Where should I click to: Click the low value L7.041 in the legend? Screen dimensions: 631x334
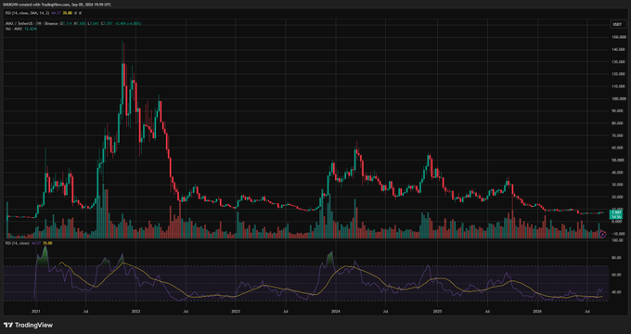pyautogui.click(x=94, y=23)
